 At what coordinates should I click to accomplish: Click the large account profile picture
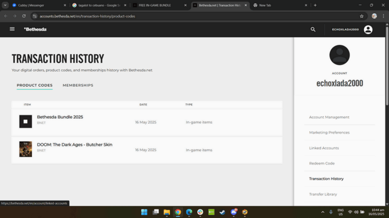click(339, 55)
